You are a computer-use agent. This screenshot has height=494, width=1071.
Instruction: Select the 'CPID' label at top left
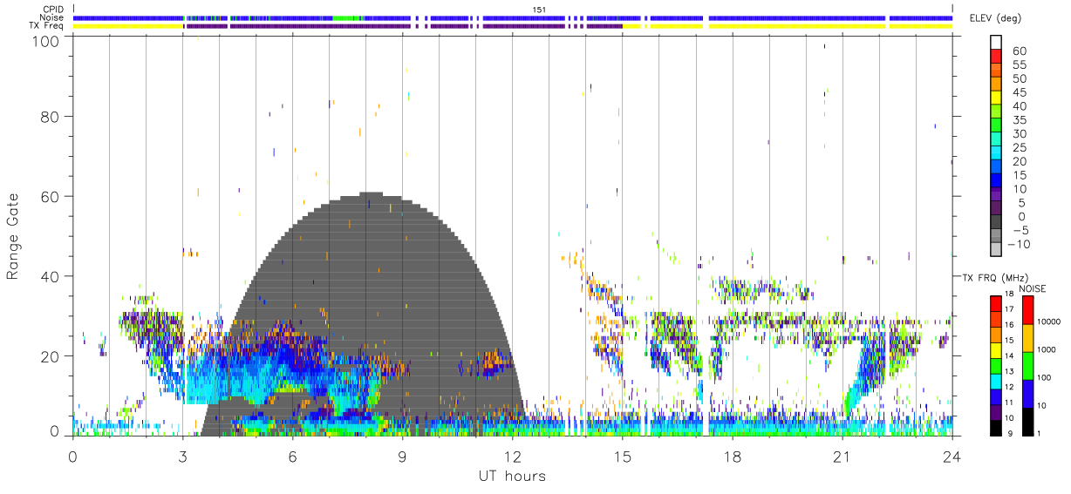pyautogui.click(x=54, y=10)
